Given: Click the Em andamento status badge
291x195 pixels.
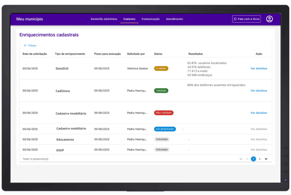Looking at the screenshot, I should (x=165, y=129).
